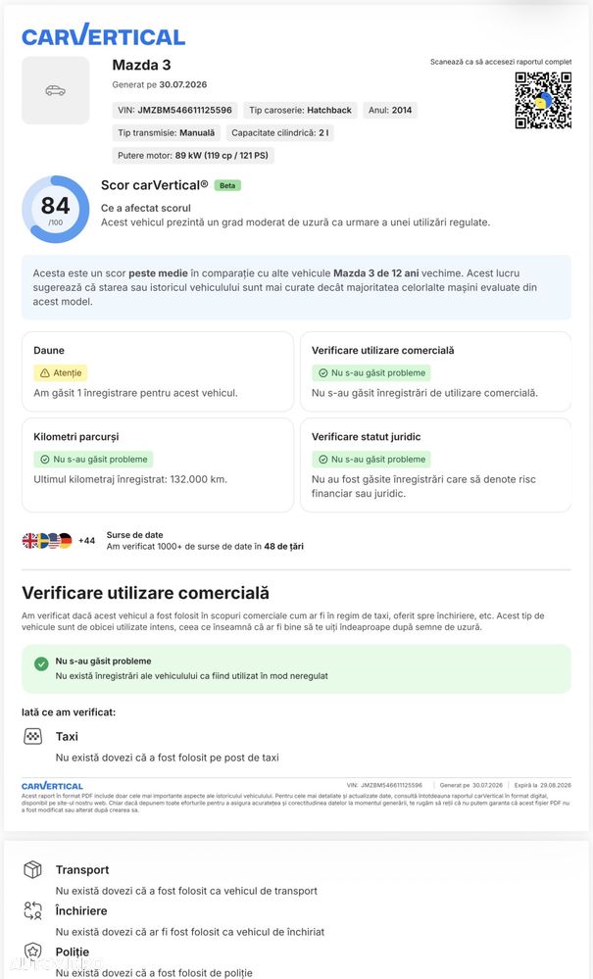Screen dimensions: 593x979
Task: Click the car placeholder thumbnail
Action: coord(56,90)
